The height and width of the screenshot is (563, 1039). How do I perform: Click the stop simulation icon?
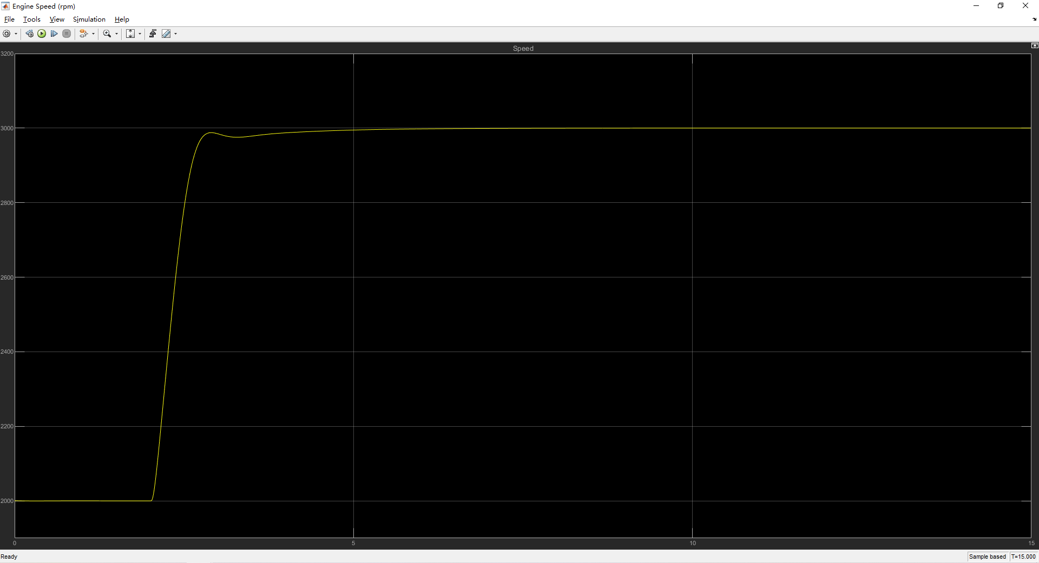pyautogui.click(x=66, y=34)
